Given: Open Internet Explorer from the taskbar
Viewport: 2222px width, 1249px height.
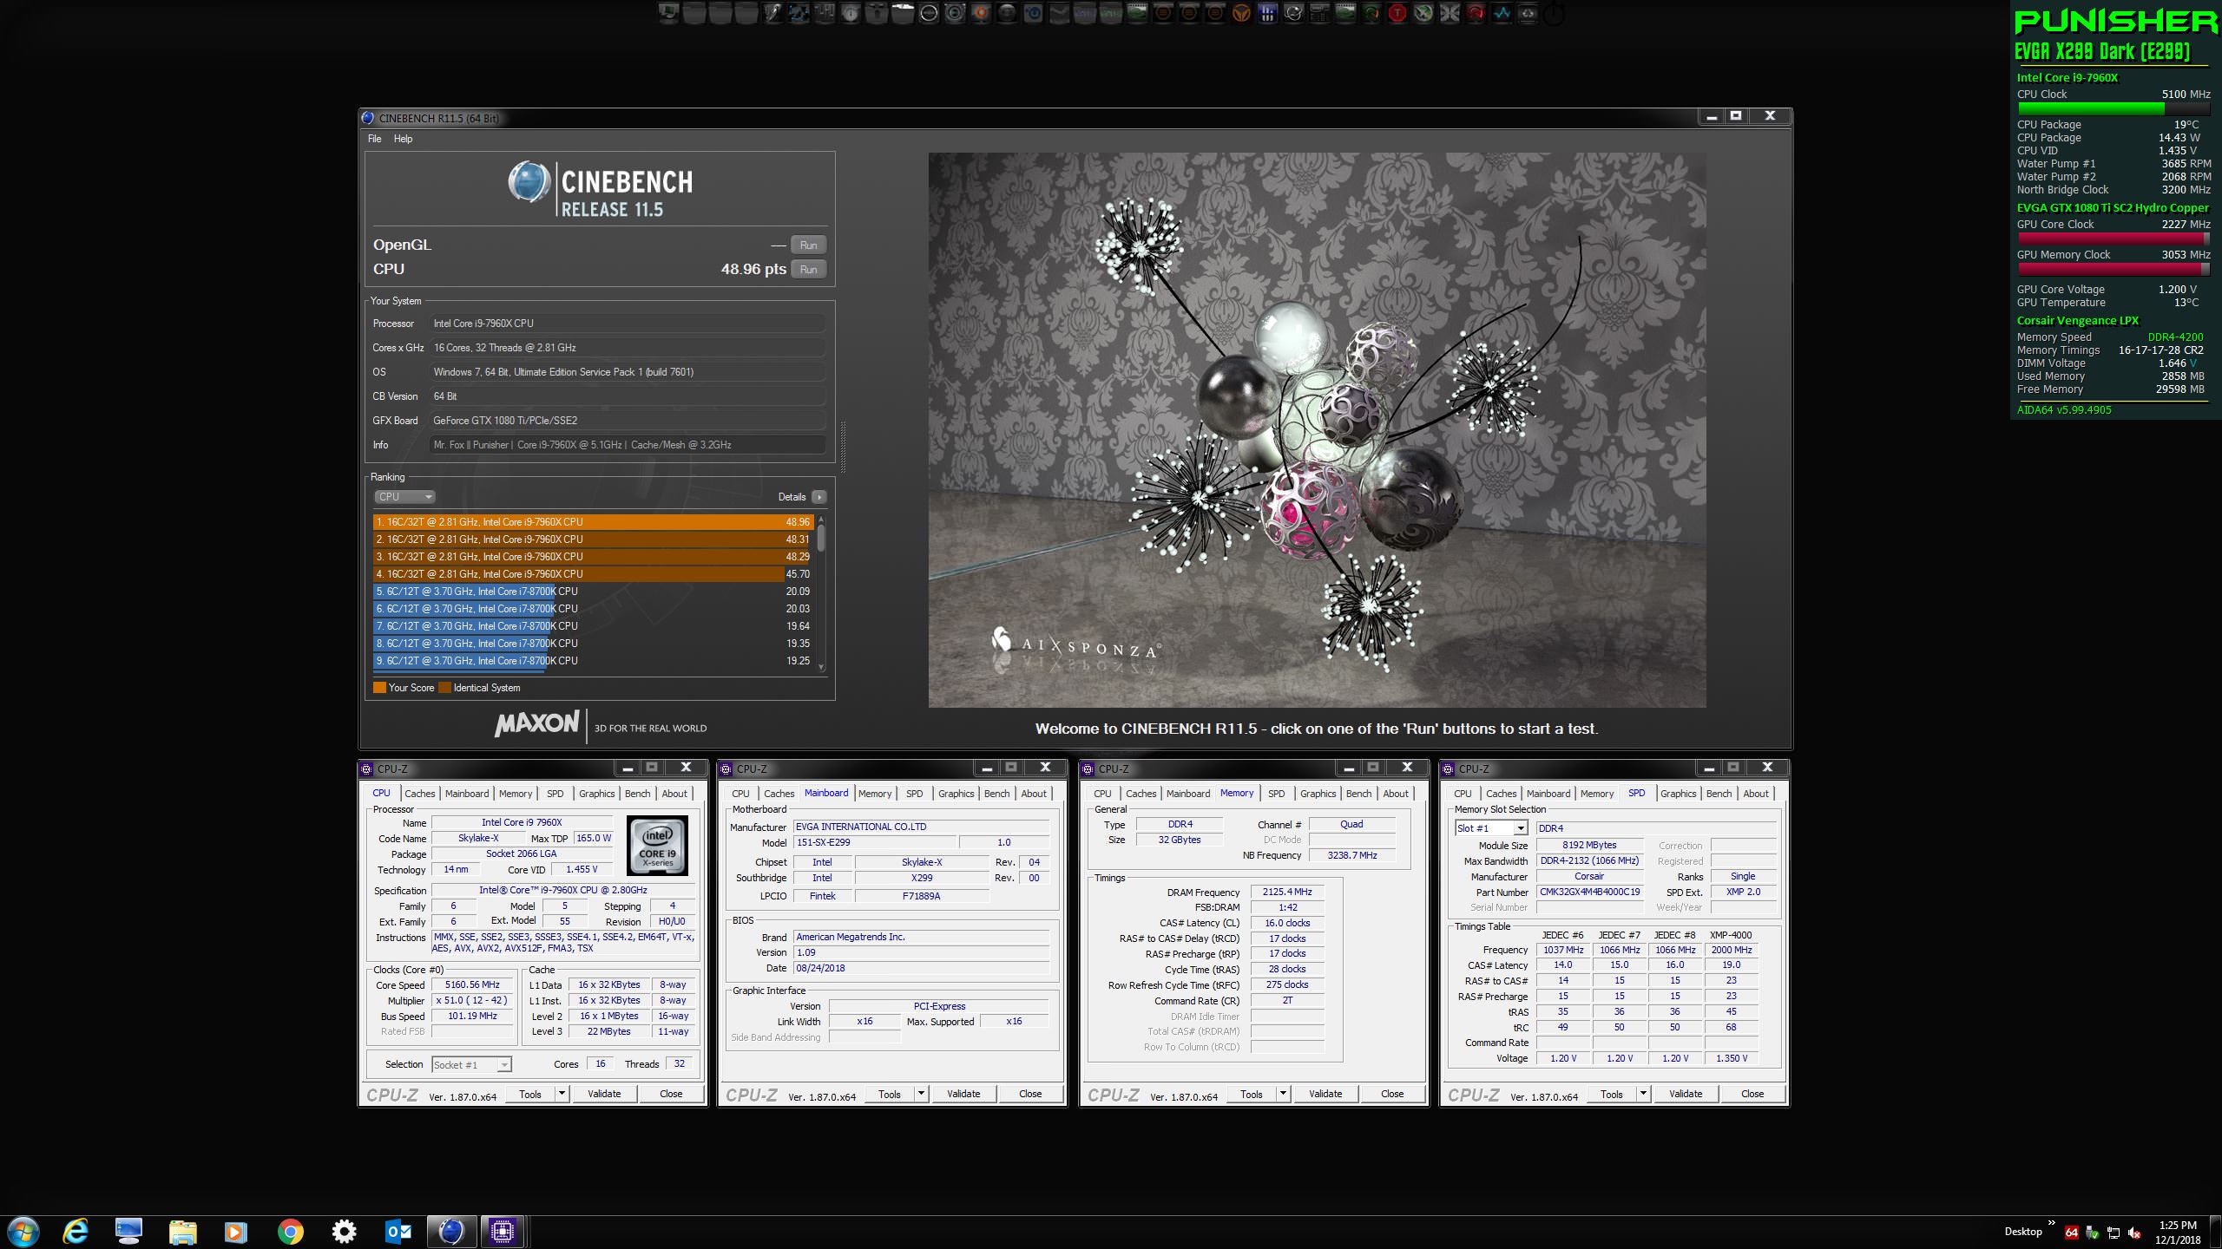Looking at the screenshot, I should [76, 1231].
